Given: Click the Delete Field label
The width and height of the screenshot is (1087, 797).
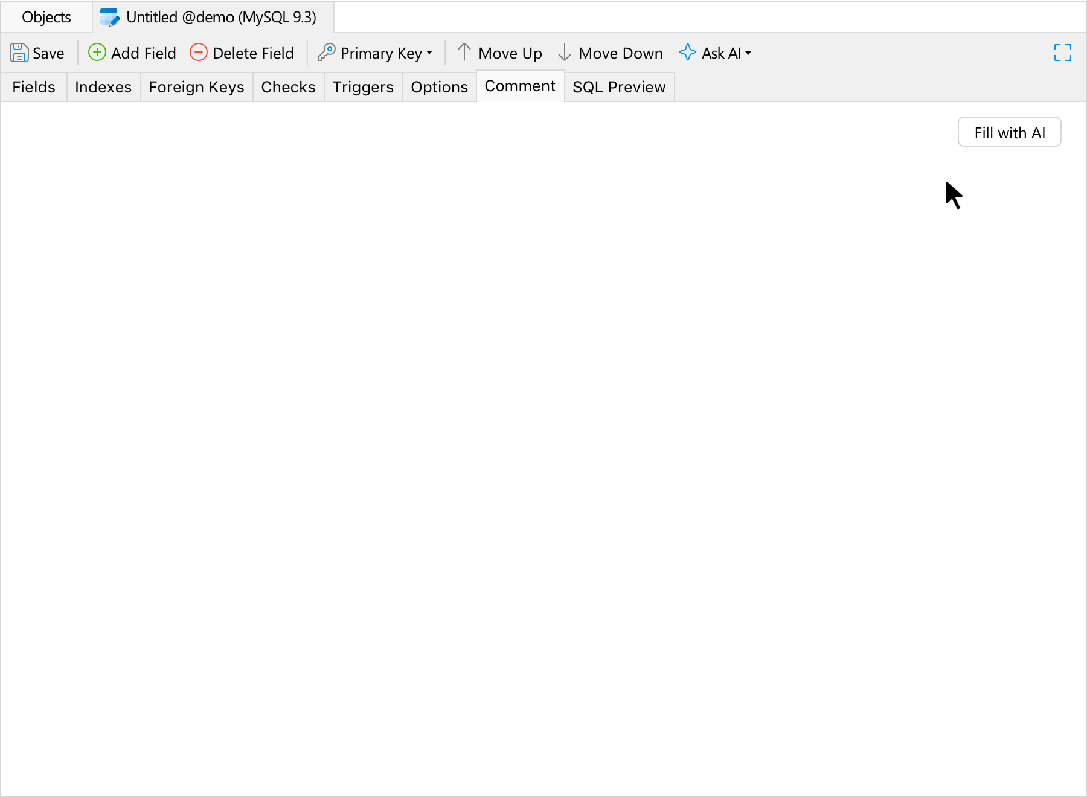Looking at the screenshot, I should tap(254, 53).
